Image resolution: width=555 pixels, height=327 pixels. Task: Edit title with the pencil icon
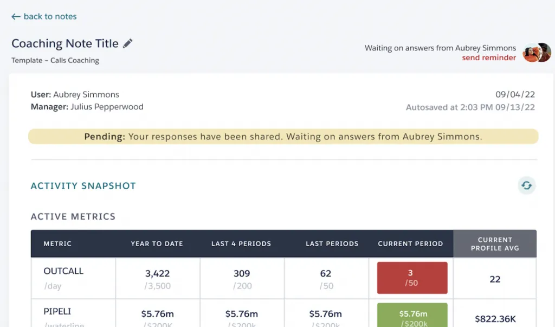coord(128,43)
